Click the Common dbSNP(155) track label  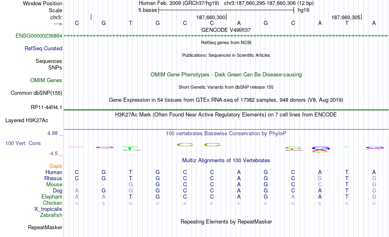36,93
